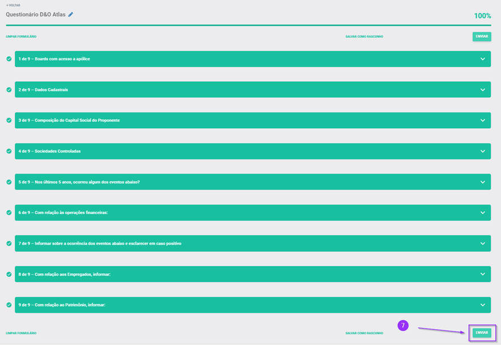This screenshot has height=345, width=501.
Task: Expand section 3 Composição do Capital Social chevron
Action: 482,120
